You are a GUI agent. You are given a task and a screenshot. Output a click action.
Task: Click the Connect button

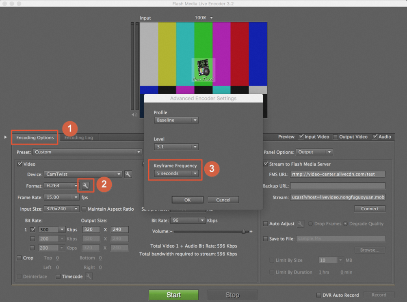370,209
